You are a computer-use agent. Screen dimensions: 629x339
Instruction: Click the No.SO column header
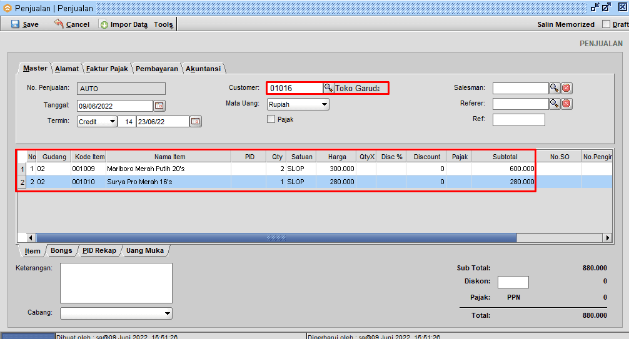pos(559,157)
